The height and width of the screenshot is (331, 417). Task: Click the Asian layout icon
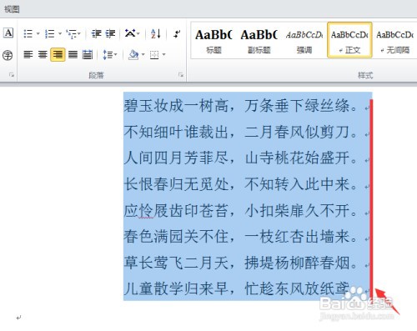point(130,33)
